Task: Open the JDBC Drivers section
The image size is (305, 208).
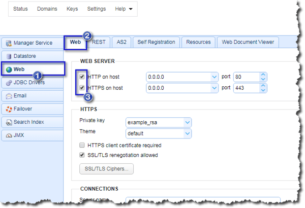Action: (x=33, y=83)
